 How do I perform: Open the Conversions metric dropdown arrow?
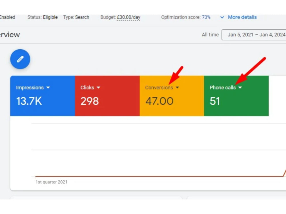coord(177,88)
